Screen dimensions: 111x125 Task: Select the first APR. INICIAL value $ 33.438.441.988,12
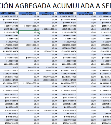tap(9, 16)
